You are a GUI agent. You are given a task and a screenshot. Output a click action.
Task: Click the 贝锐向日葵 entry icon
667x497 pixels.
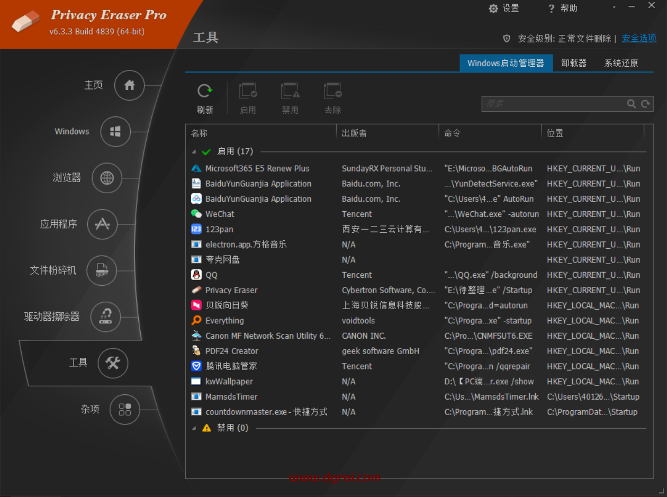tap(196, 305)
